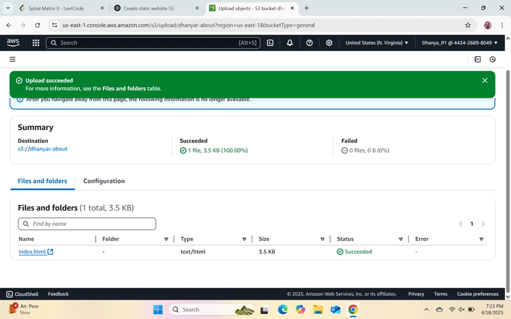Image resolution: width=511 pixels, height=319 pixels.
Task: Open the AWS home logo
Action: (13, 43)
